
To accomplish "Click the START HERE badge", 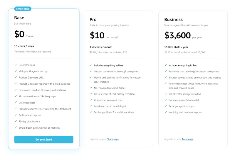I will (x=23, y=9).
